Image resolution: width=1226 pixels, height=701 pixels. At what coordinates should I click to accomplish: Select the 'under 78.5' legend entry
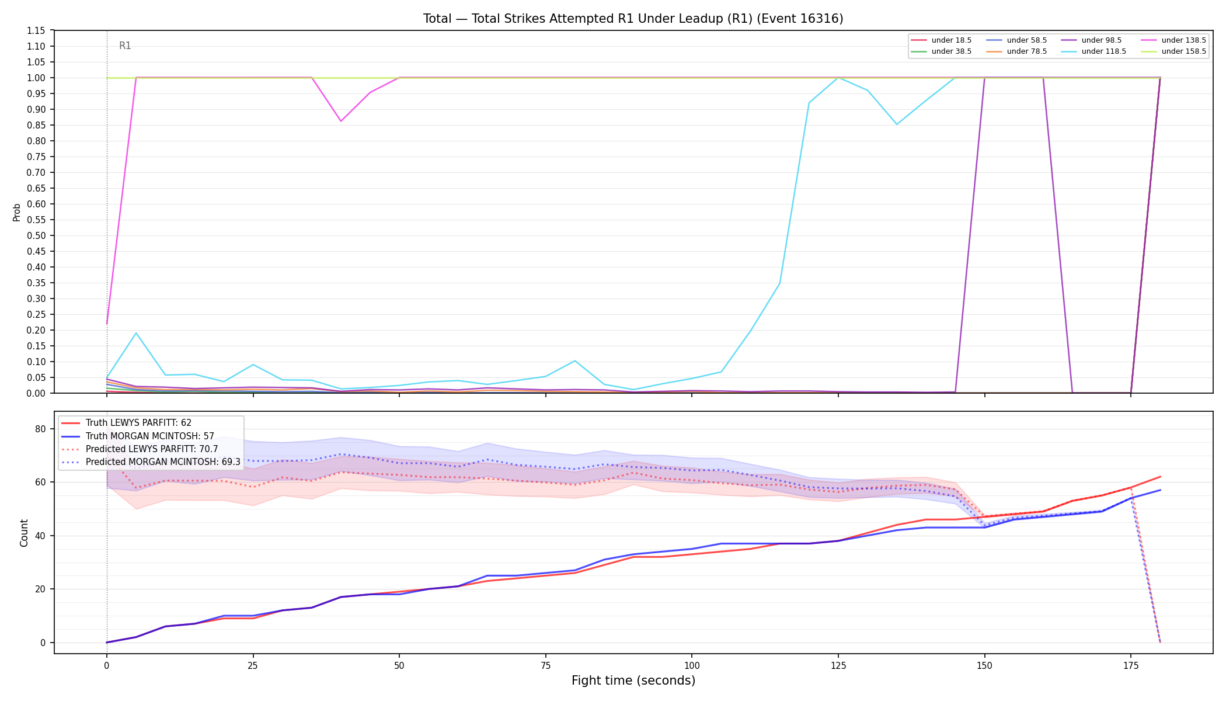click(x=1016, y=51)
